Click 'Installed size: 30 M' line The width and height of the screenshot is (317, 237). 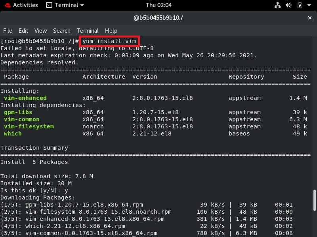36,183
